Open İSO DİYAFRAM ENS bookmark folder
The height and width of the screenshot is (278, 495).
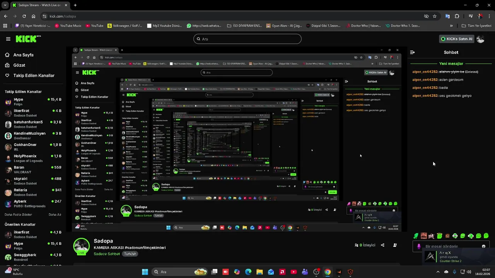pyautogui.click(x=244, y=26)
